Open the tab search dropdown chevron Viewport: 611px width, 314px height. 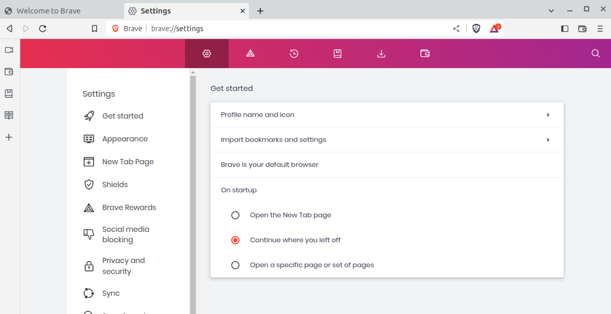(x=551, y=11)
